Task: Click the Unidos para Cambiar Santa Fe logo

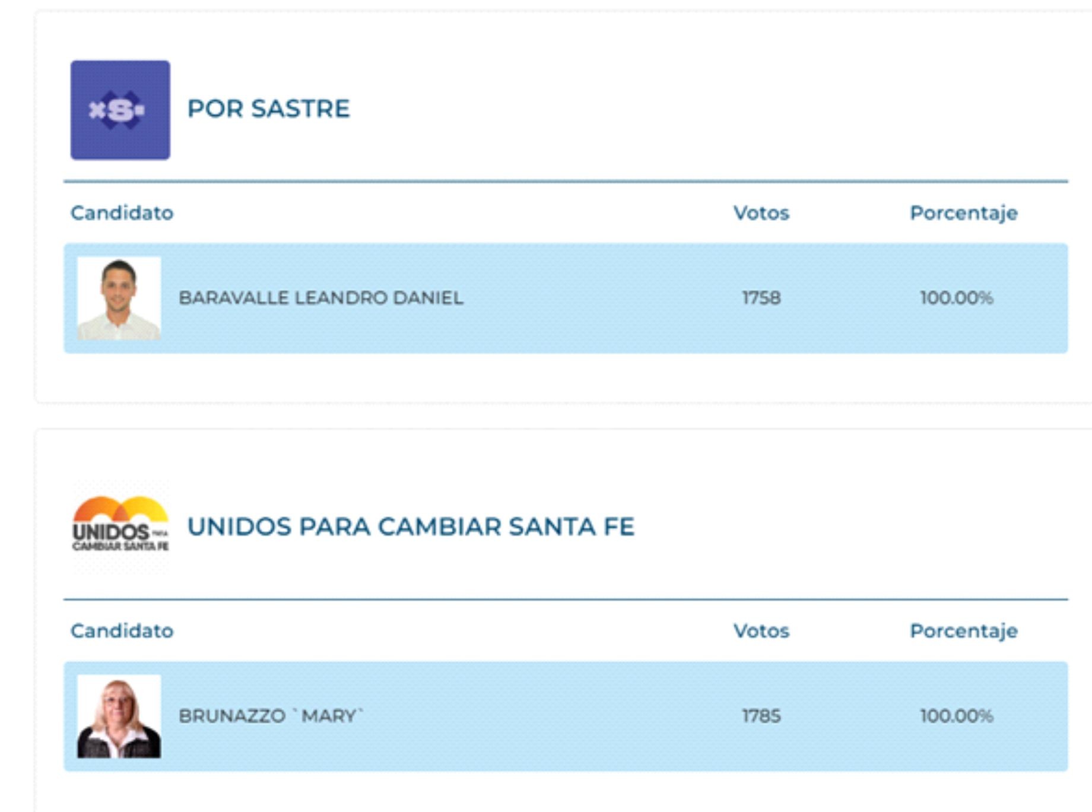Action: [120, 526]
